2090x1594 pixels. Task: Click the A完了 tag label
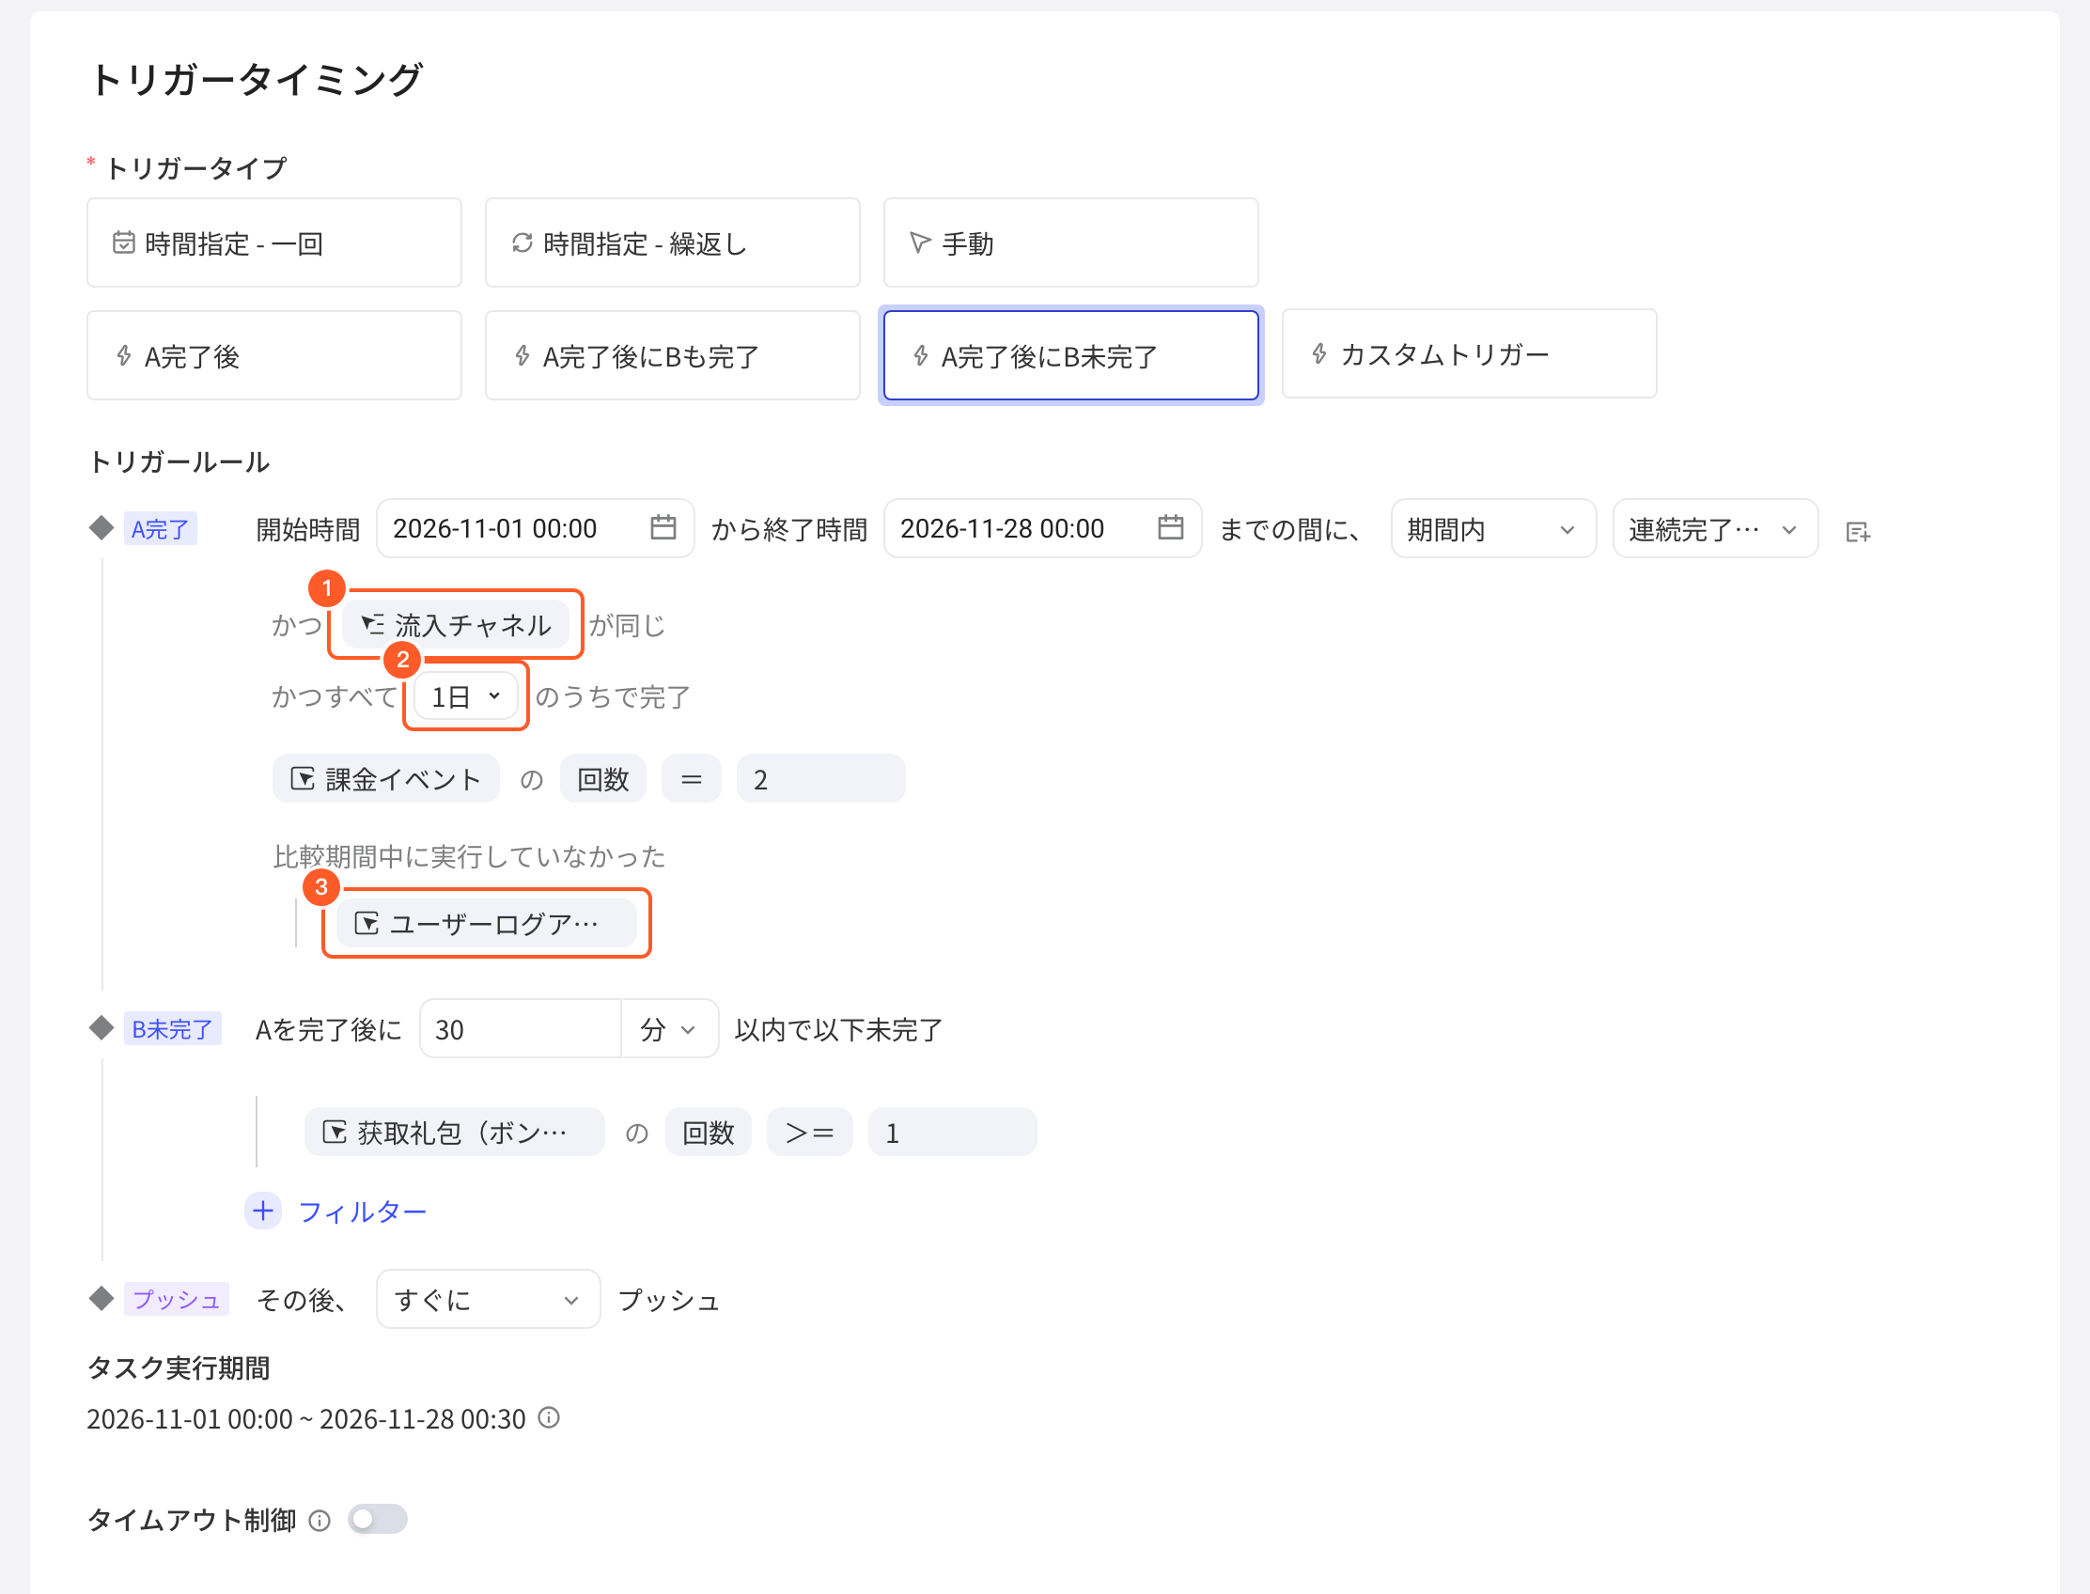coord(161,528)
